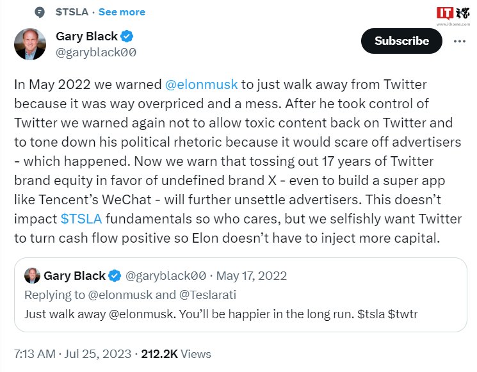The height and width of the screenshot is (372, 477).
Task: Click the See more link
Action: pyautogui.click(x=122, y=12)
